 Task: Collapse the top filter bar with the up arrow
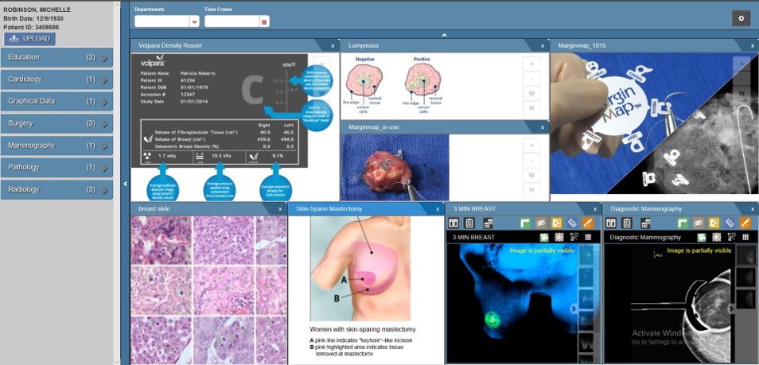point(444,35)
